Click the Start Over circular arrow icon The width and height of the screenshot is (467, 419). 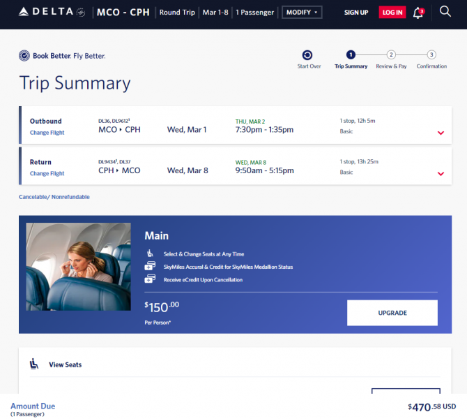[x=307, y=55]
